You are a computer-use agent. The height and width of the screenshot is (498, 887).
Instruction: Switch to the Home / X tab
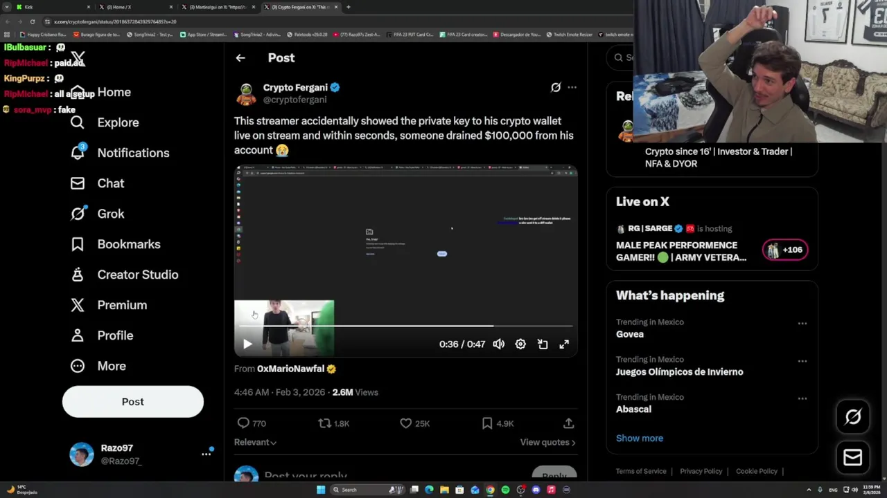[136, 7]
